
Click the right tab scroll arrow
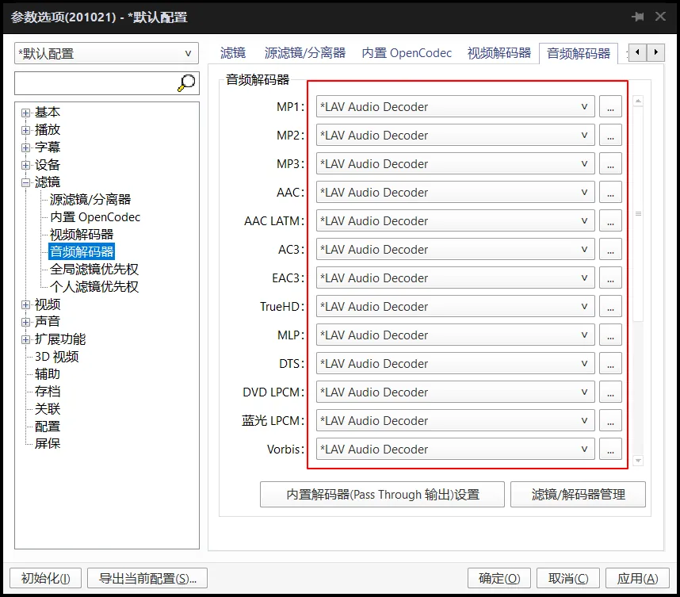[x=656, y=51]
